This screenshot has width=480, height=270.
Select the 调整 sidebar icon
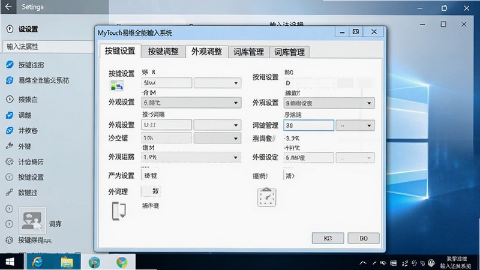pyautogui.click(x=10, y=115)
